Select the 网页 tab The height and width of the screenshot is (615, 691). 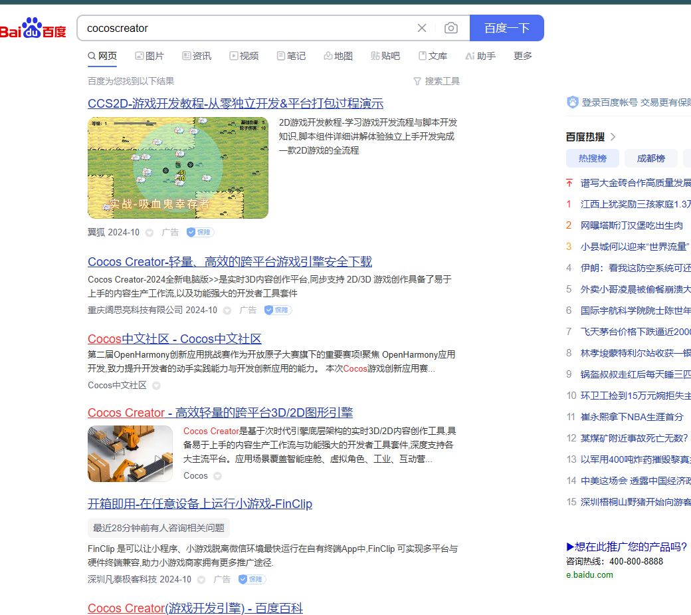click(102, 56)
